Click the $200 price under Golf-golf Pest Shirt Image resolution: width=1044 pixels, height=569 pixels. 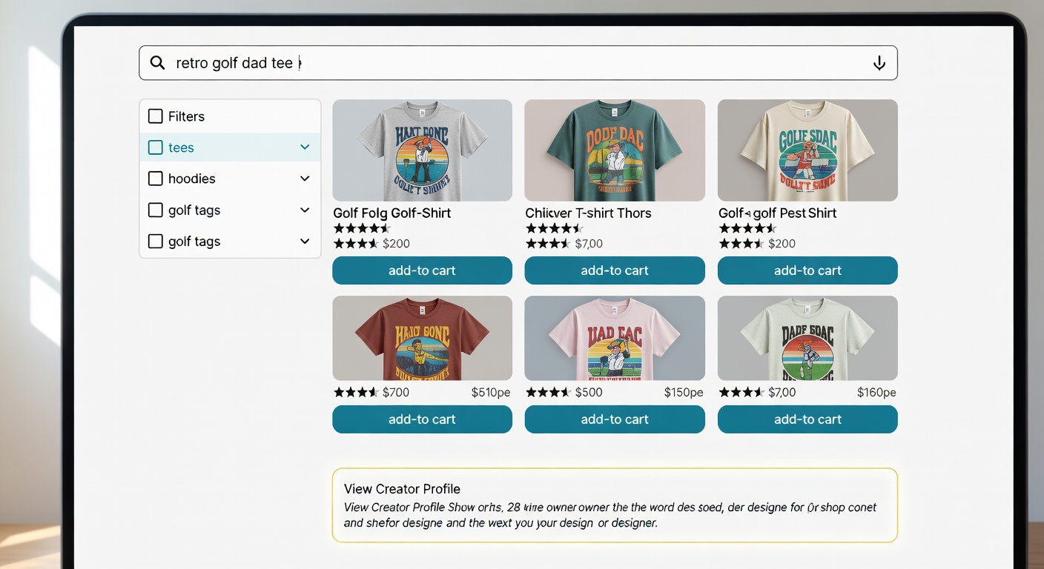782,244
